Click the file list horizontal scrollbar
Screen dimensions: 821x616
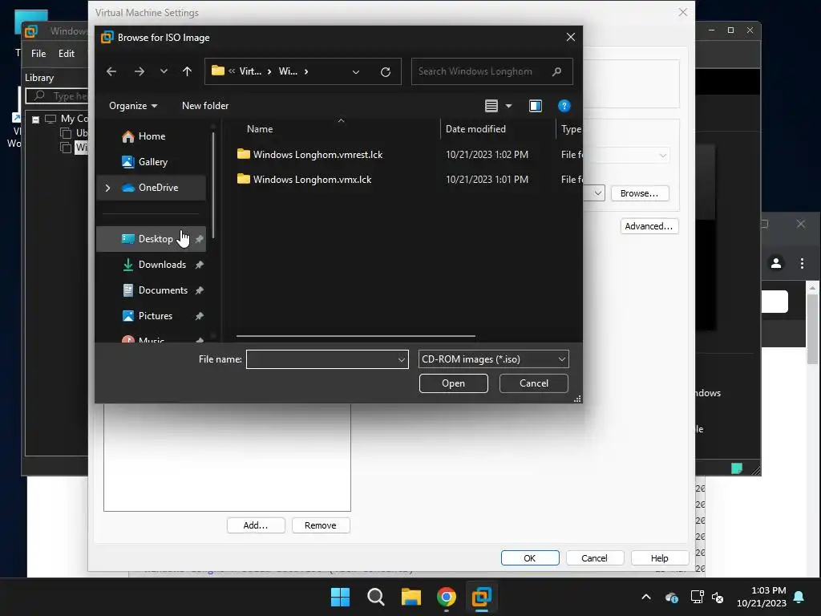pyautogui.click(x=355, y=336)
